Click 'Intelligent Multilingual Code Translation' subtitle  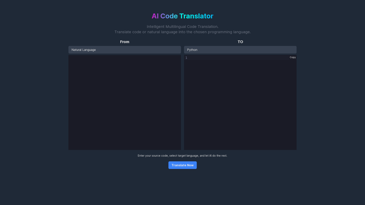(182, 27)
